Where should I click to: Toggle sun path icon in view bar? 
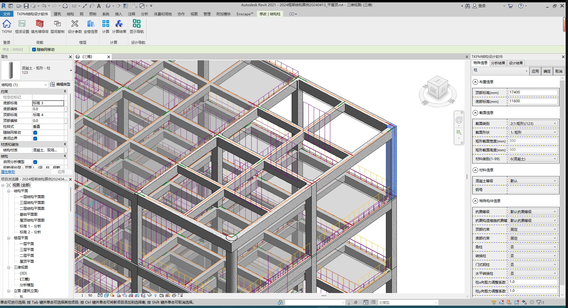[x=113, y=295]
